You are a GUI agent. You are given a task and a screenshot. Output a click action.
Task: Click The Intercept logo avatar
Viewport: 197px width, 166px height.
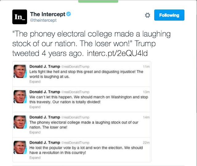point(19,17)
